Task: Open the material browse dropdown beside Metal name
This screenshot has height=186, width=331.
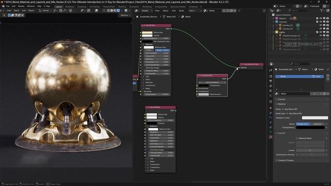Action: (x=277, y=94)
